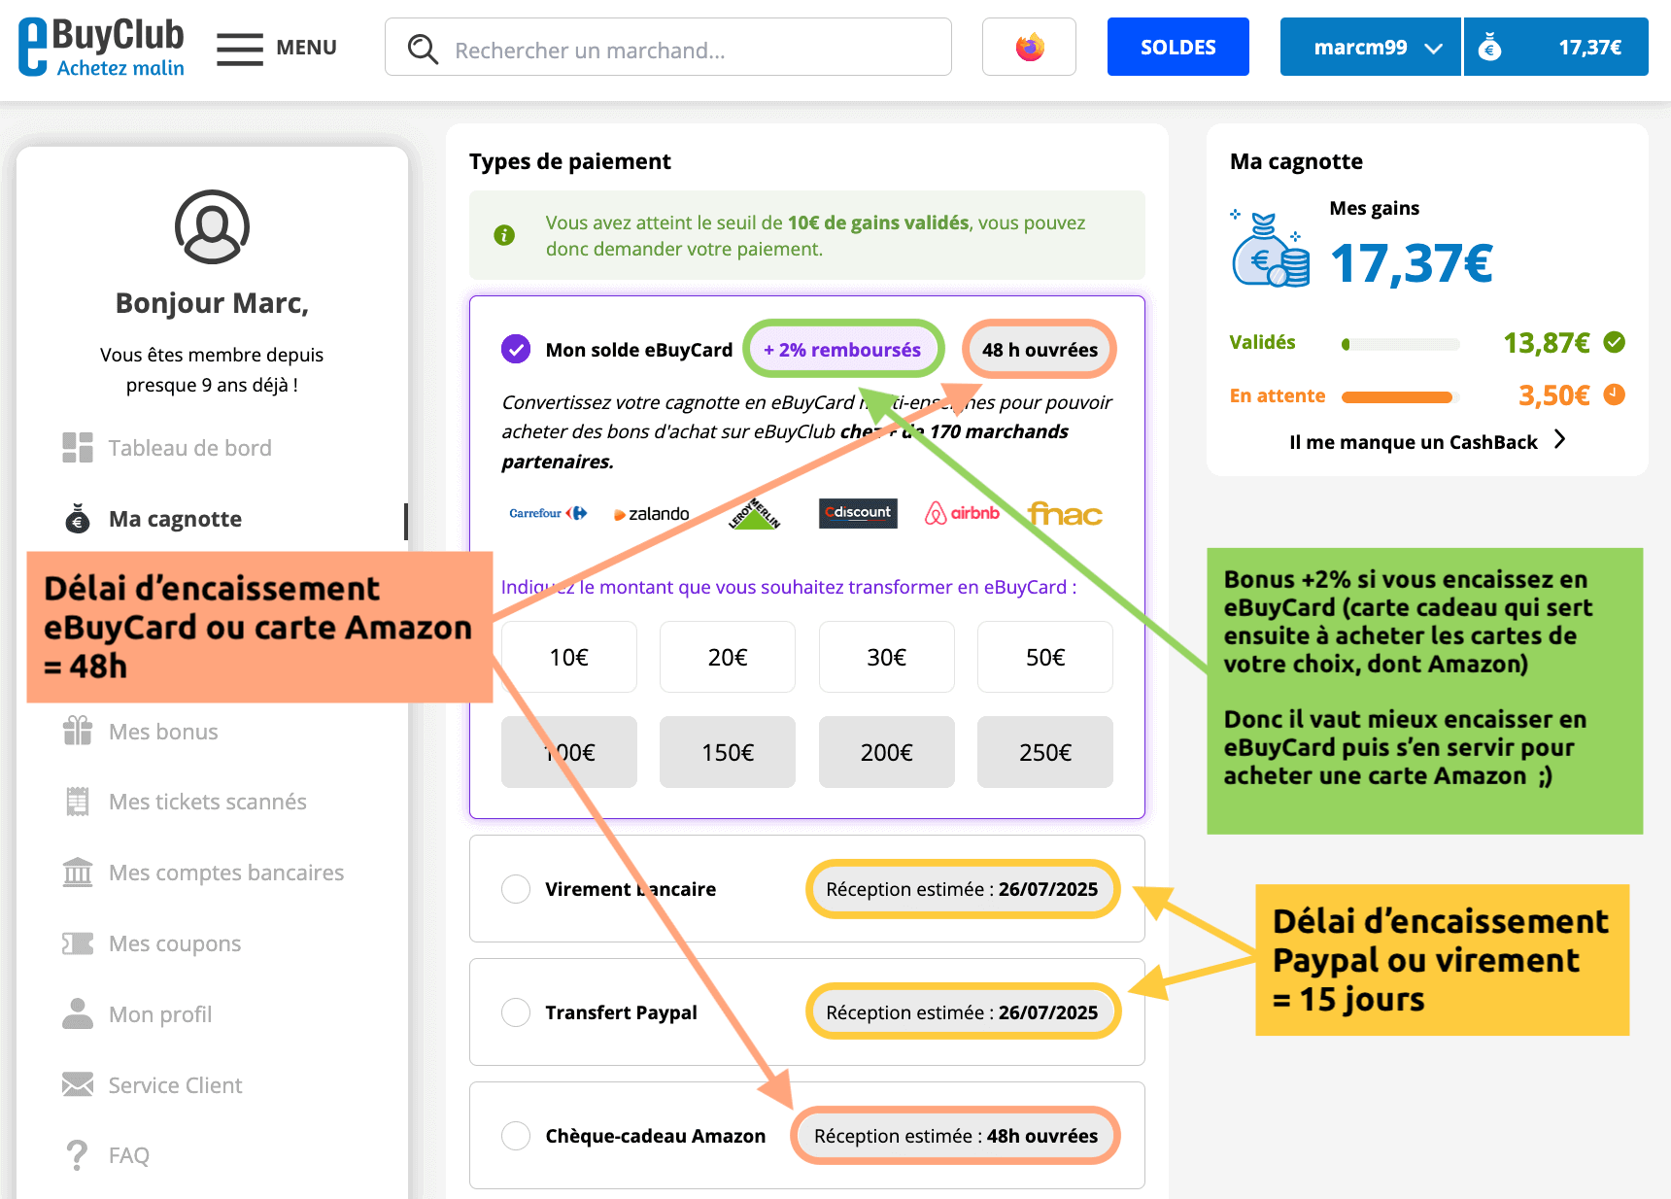The height and width of the screenshot is (1199, 1671).
Task: Click 'Réception estimée : 48h ouvrées' badge
Action: [x=956, y=1136]
